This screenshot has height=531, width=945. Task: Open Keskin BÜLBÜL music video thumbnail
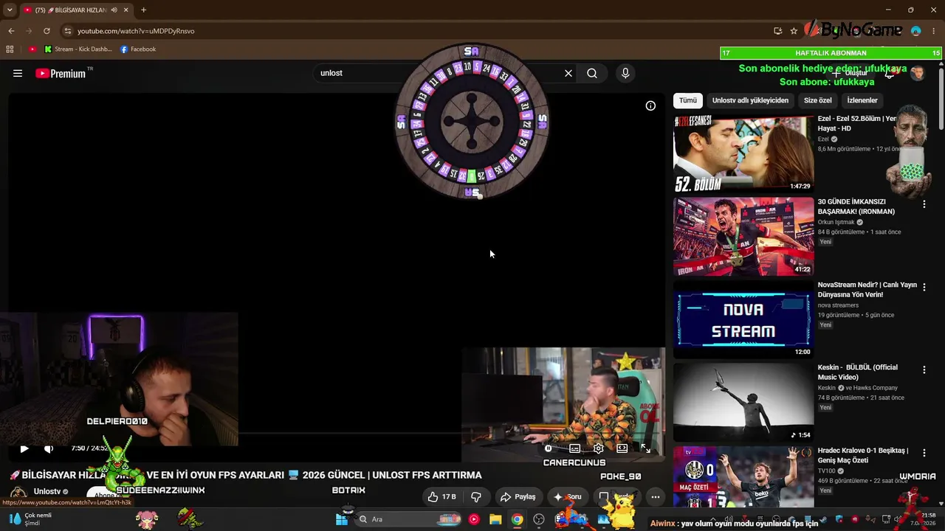click(743, 403)
